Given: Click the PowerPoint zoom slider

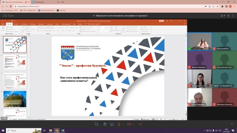Looking at the screenshot, I should [x=174, y=119].
